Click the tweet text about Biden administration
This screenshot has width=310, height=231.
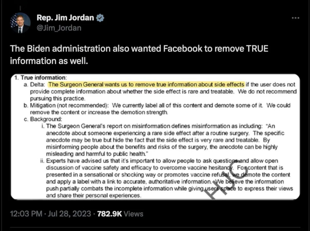click(x=139, y=55)
